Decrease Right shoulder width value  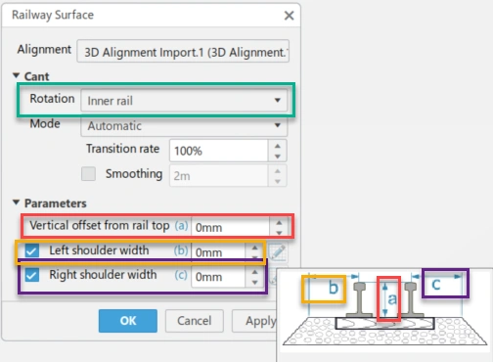click(x=254, y=282)
